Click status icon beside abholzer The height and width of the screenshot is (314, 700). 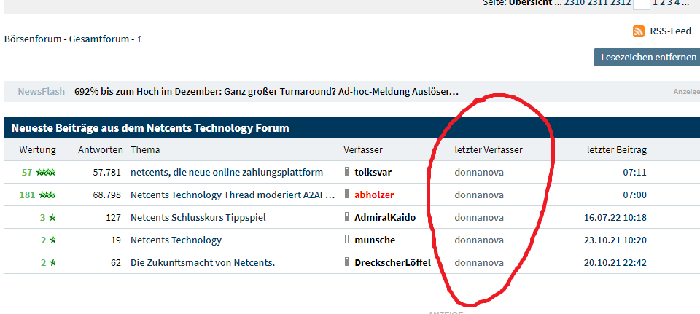coord(346,194)
